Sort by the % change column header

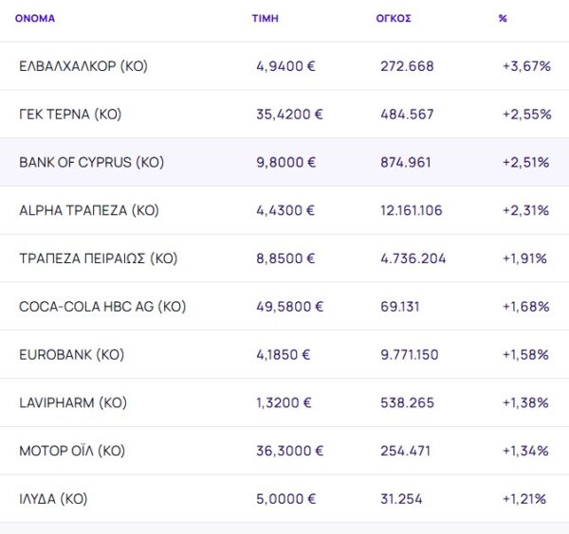coord(503,19)
